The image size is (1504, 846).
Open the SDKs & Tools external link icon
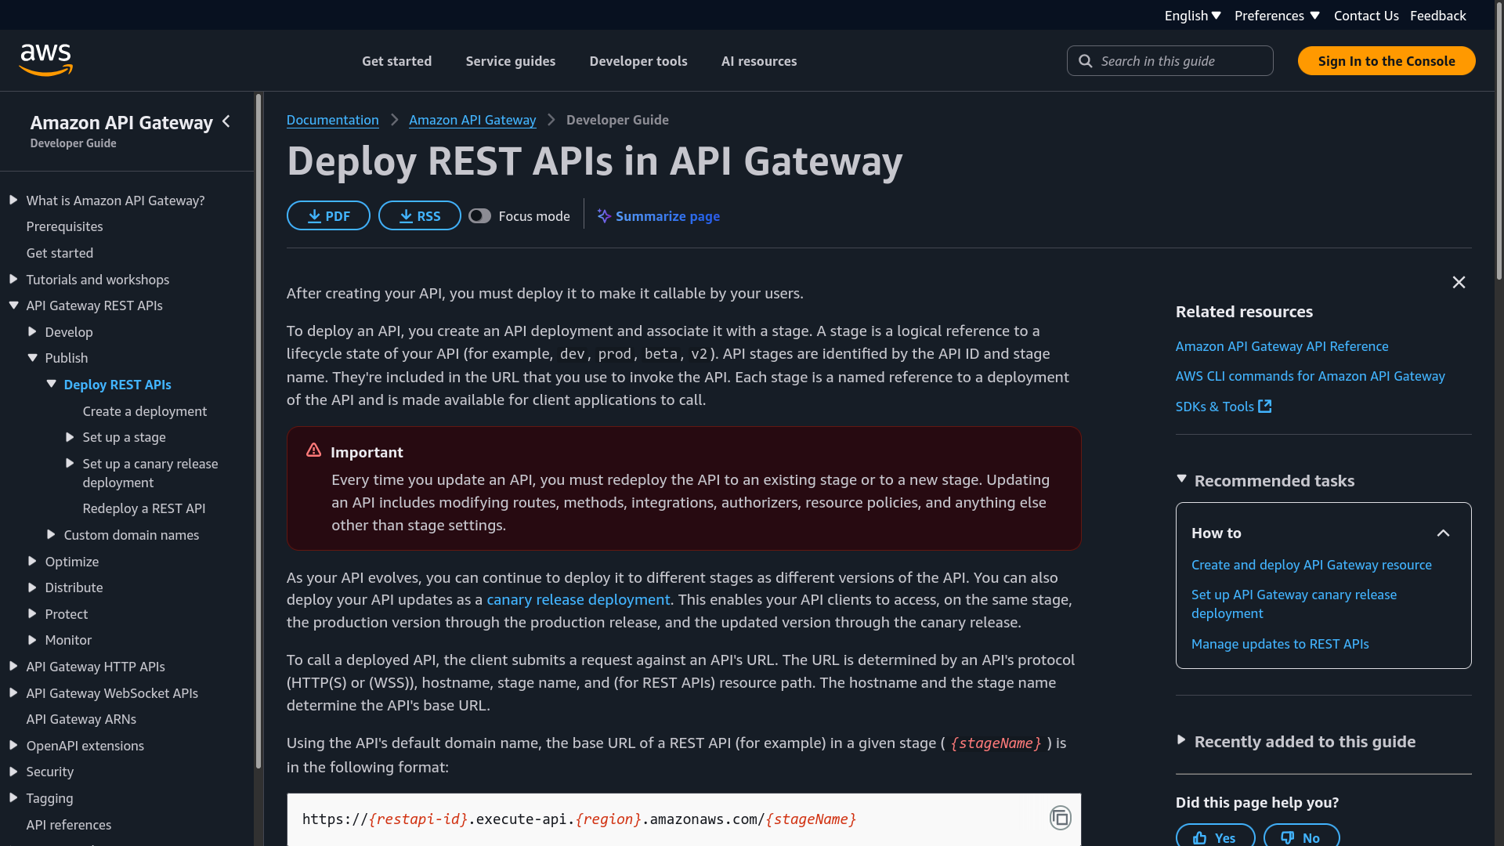1264,407
